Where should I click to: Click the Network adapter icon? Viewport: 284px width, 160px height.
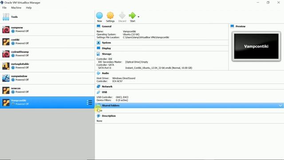coord(99,87)
